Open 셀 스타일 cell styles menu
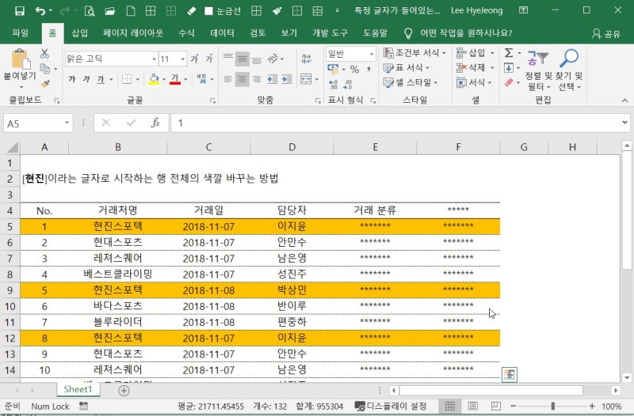 (x=411, y=82)
